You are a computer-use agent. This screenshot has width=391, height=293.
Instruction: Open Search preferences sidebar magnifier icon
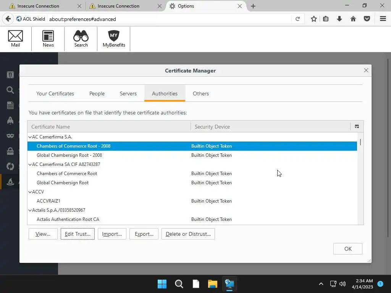[10, 90]
